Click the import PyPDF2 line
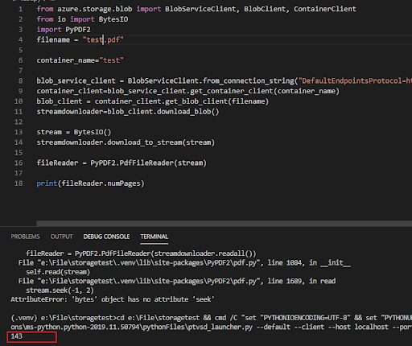Image resolution: width=412 pixels, height=346 pixels. tap(64, 30)
